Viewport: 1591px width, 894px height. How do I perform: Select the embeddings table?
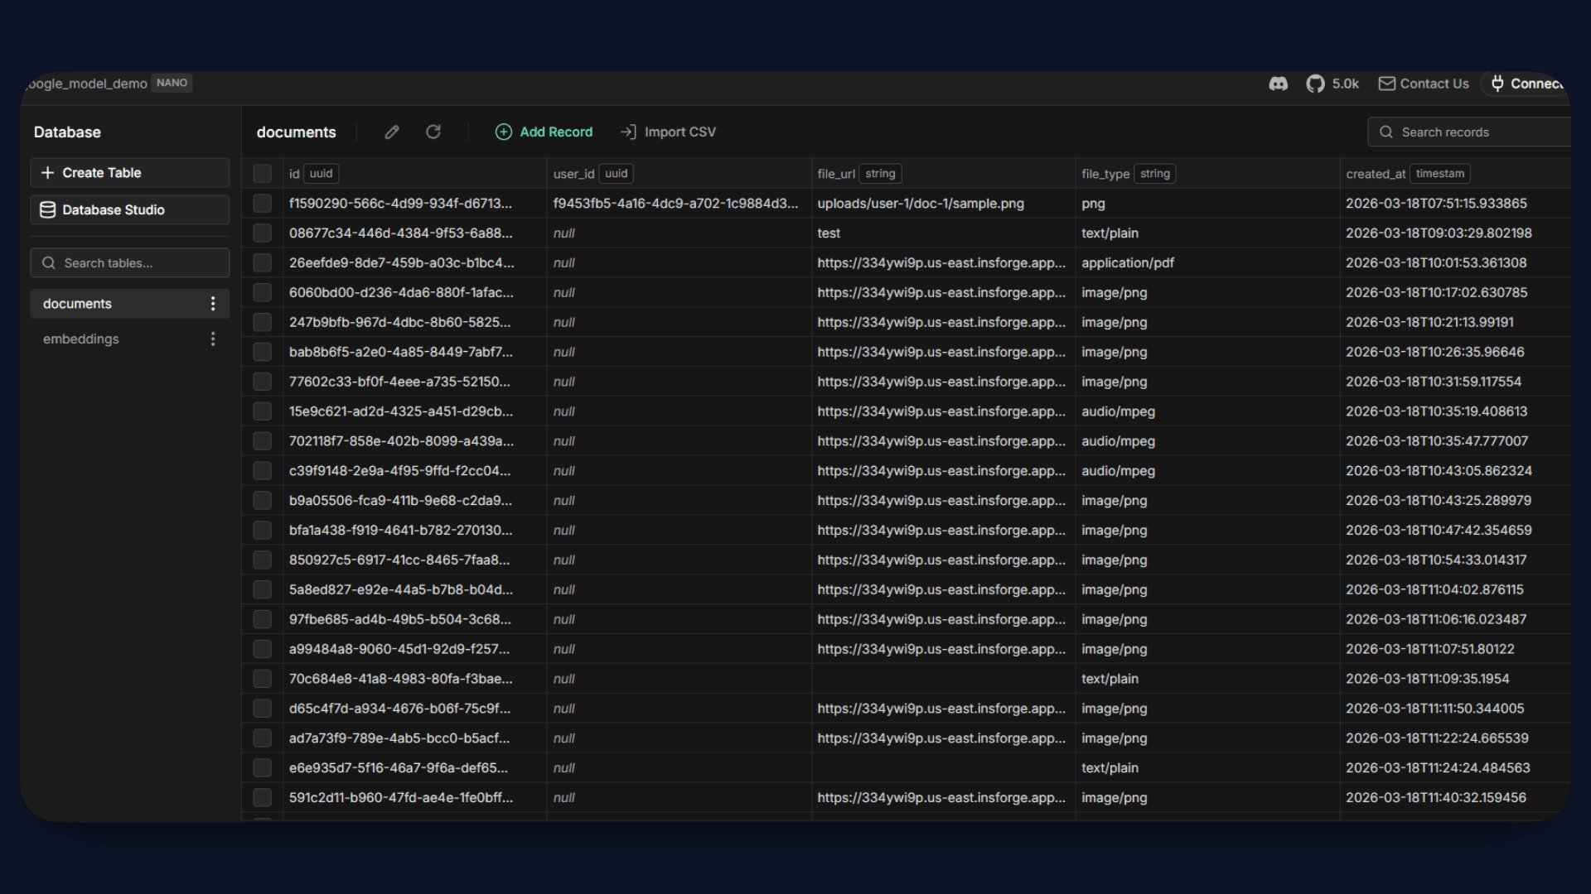point(81,339)
